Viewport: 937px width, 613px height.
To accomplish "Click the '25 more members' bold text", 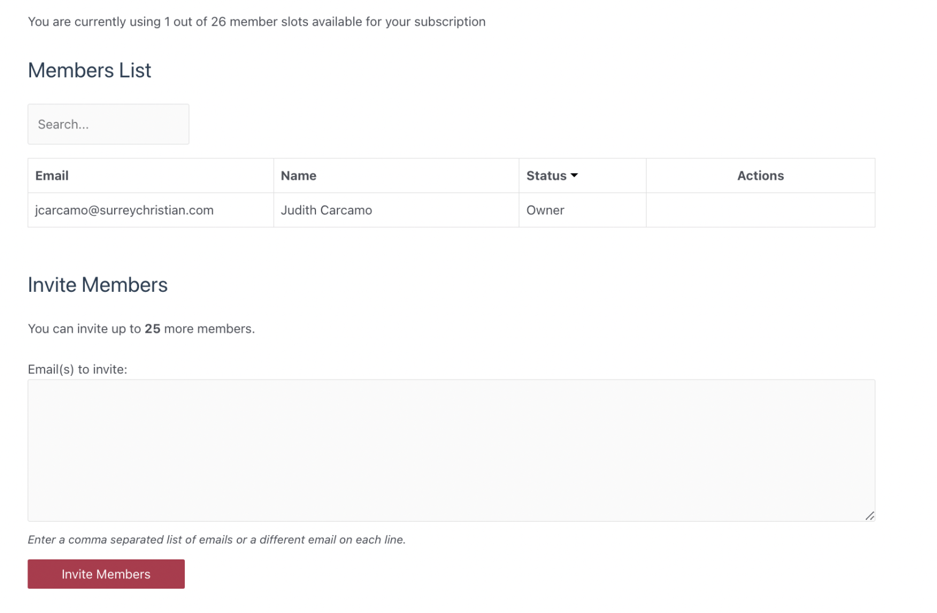I will 152,328.
